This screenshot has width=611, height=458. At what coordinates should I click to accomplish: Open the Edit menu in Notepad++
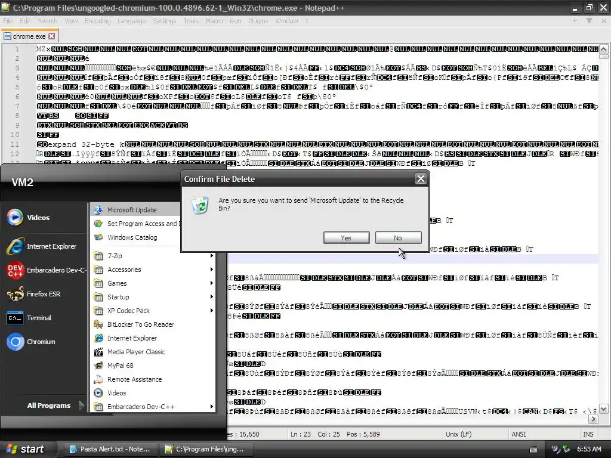click(25, 21)
